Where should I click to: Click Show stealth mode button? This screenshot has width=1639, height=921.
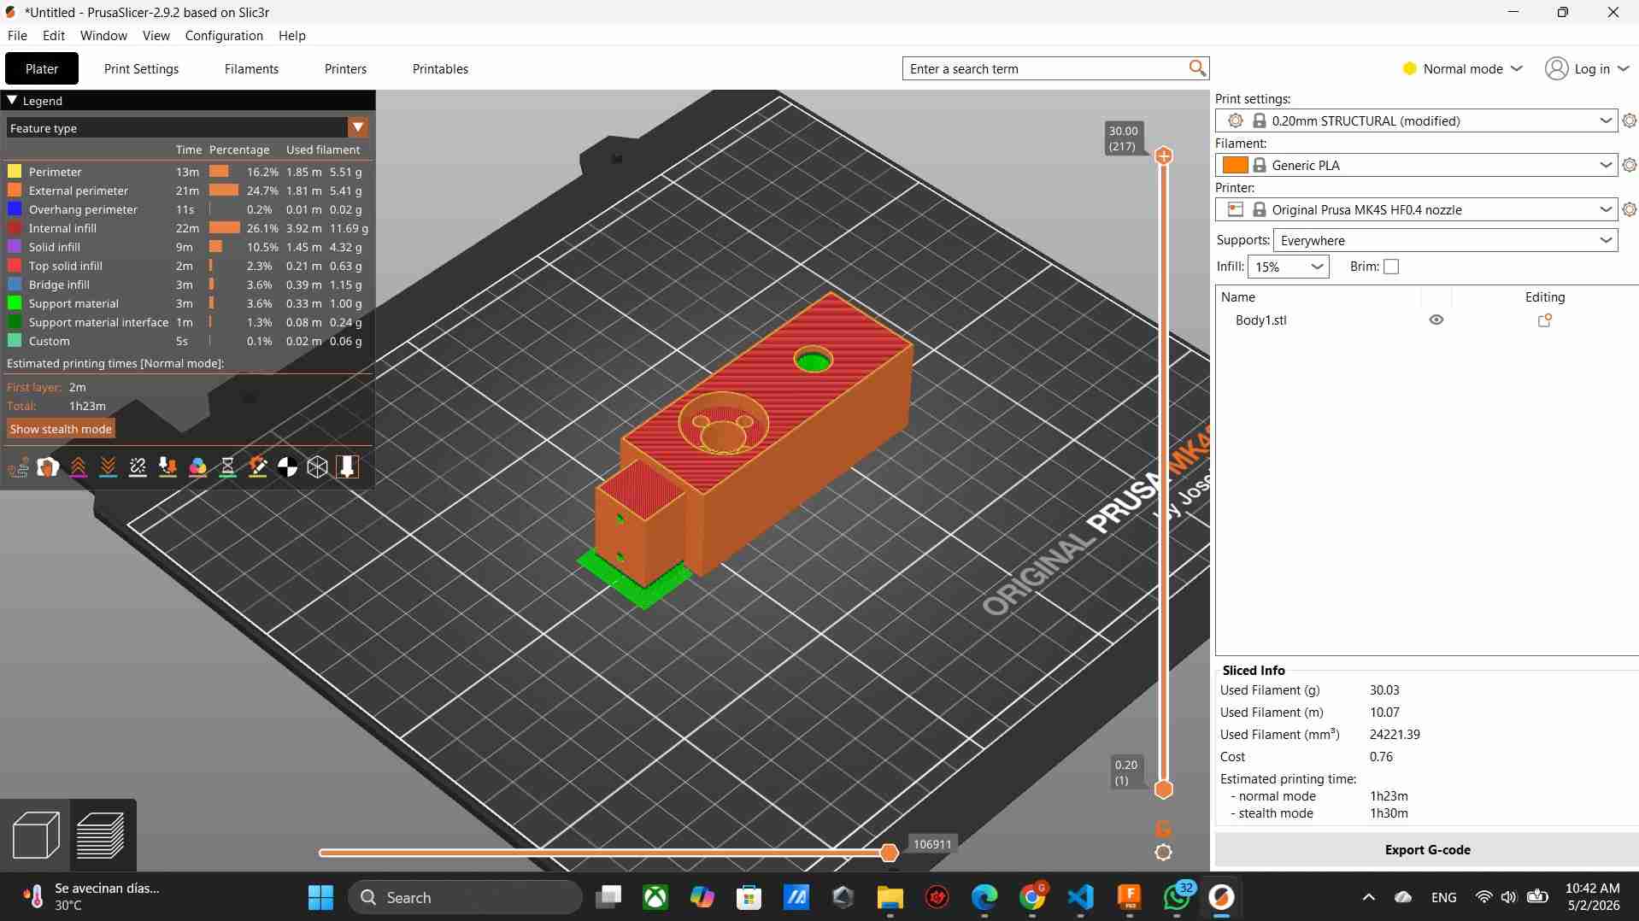61,429
